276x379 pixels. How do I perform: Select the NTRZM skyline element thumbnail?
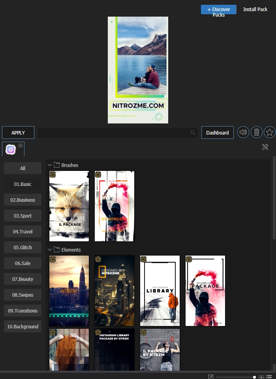pyautogui.click(x=69, y=291)
